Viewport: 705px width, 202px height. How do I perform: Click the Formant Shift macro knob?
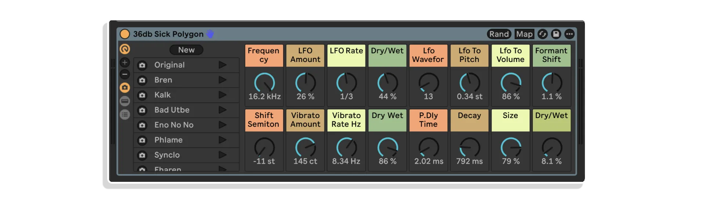pyautogui.click(x=552, y=82)
